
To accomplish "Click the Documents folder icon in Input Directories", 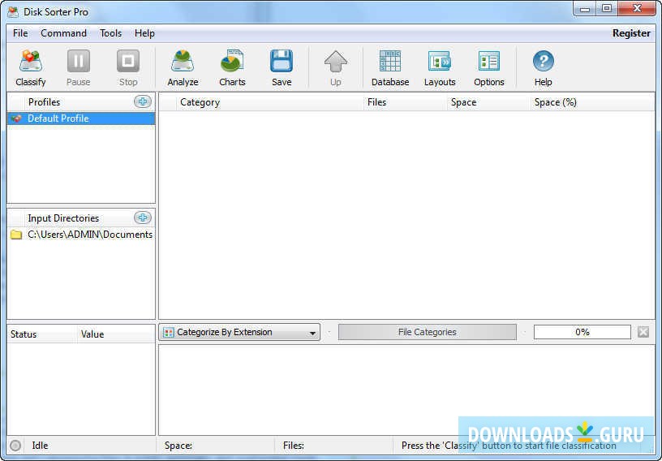I will (x=16, y=235).
